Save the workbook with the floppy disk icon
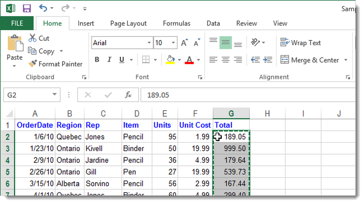This screenshot has width=364, height=204. coord(27,9)
